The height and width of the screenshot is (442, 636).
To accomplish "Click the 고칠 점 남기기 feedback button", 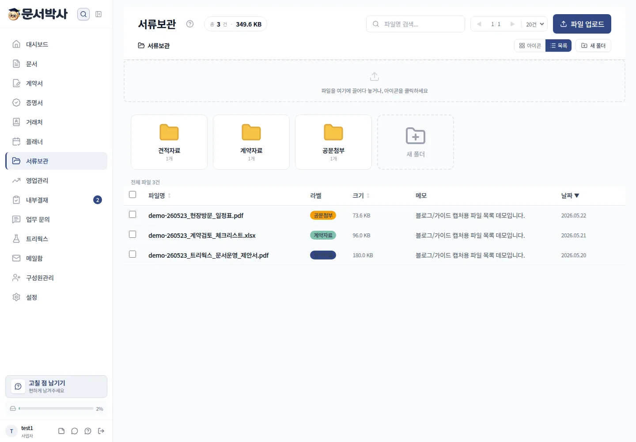I will (57, 387).
